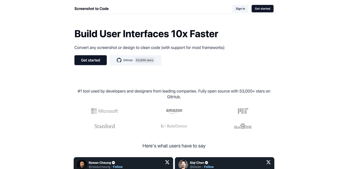Open the GitHub repository button
348x169 pixels.
click(x=136, y=60)
